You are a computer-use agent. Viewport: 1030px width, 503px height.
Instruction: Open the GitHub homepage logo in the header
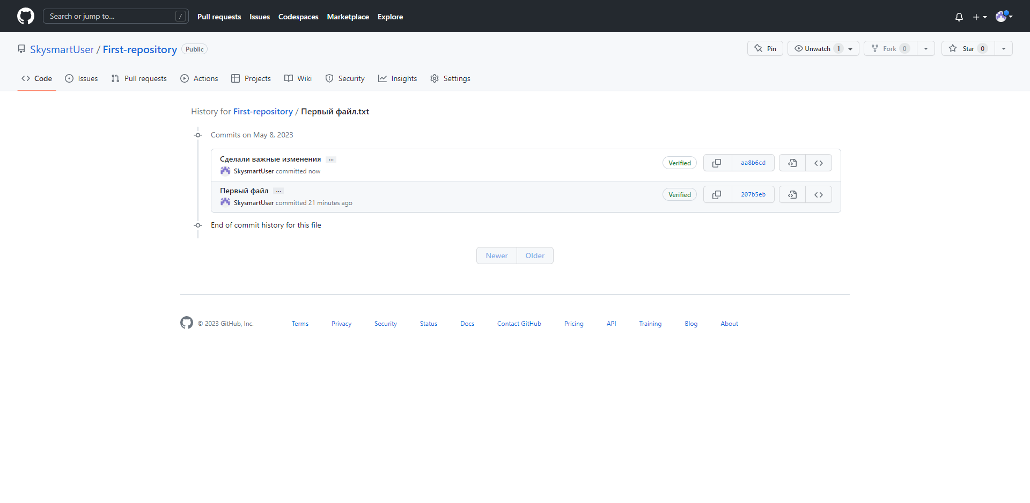click(x=26, y=16)
